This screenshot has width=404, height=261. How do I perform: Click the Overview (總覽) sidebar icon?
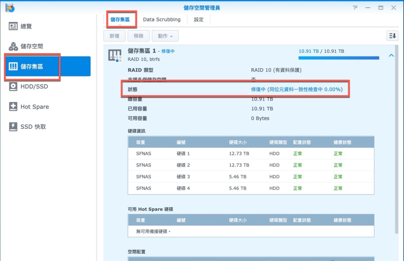(x=13, y=26)
